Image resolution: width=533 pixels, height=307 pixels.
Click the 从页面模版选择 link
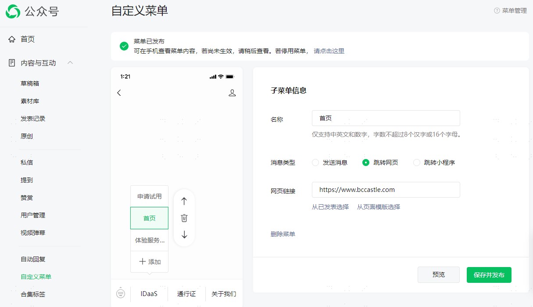(x=379, y=207)
